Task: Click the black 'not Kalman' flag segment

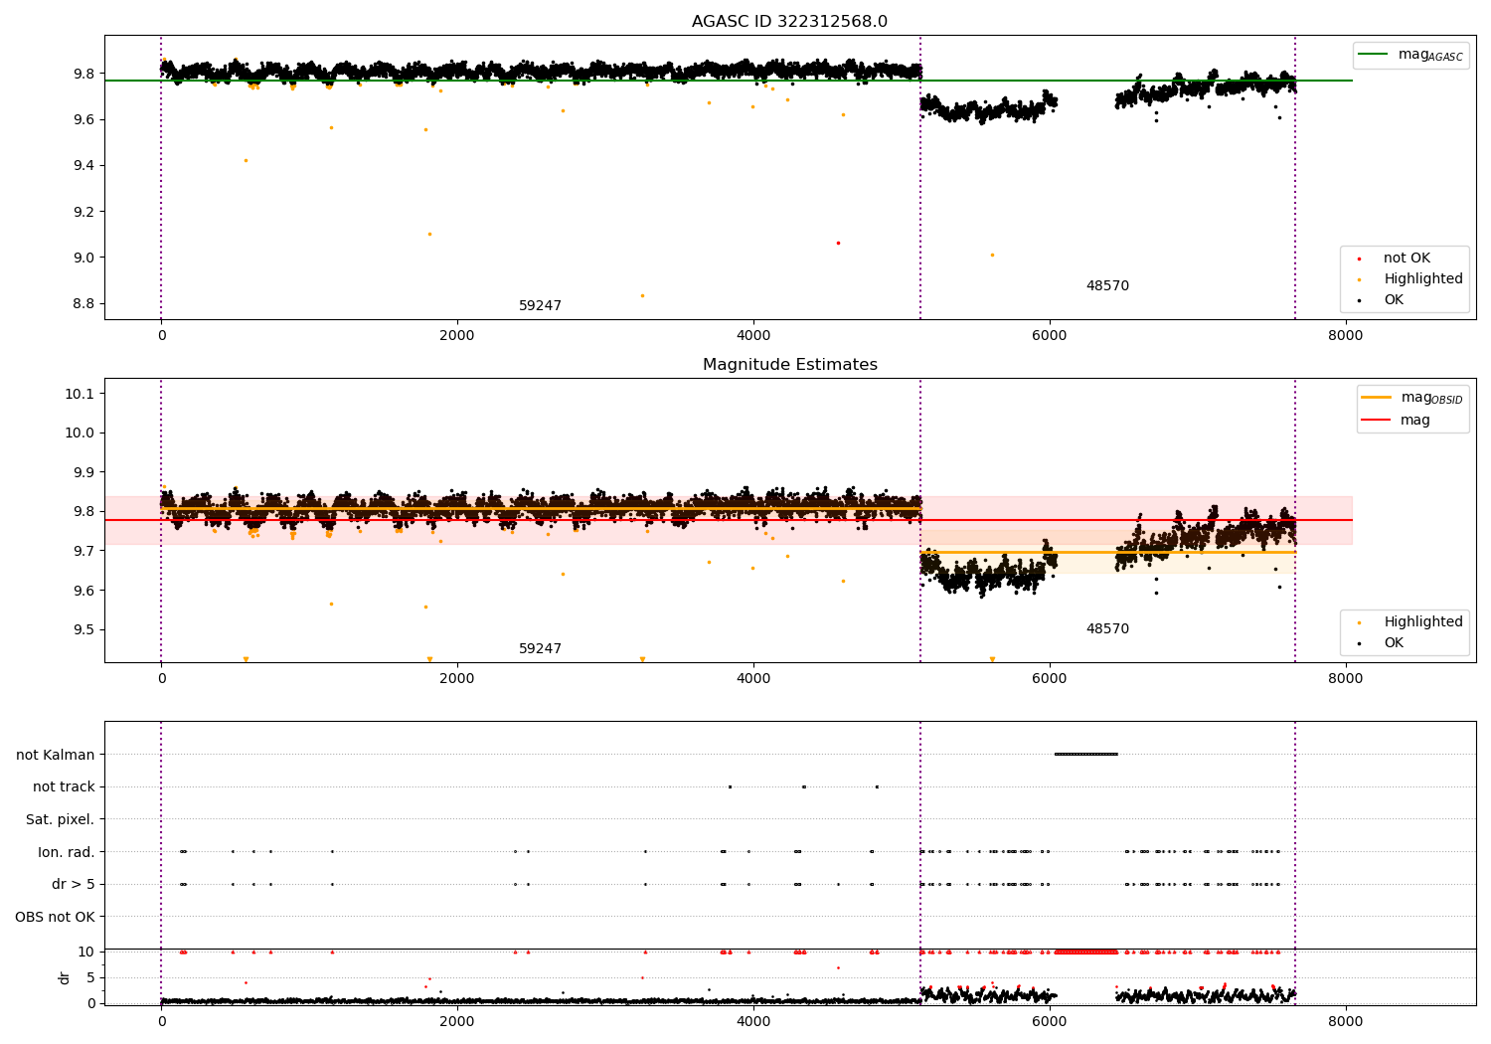Action: coord(1086,754)
